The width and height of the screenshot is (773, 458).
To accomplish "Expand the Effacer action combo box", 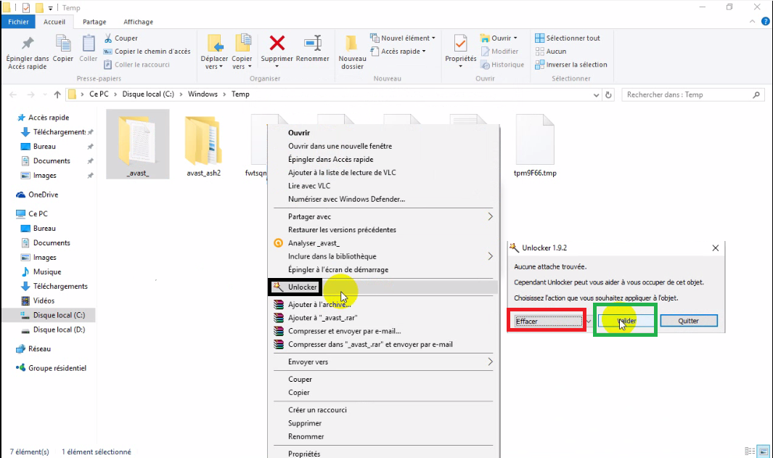I will coord(588,320).
